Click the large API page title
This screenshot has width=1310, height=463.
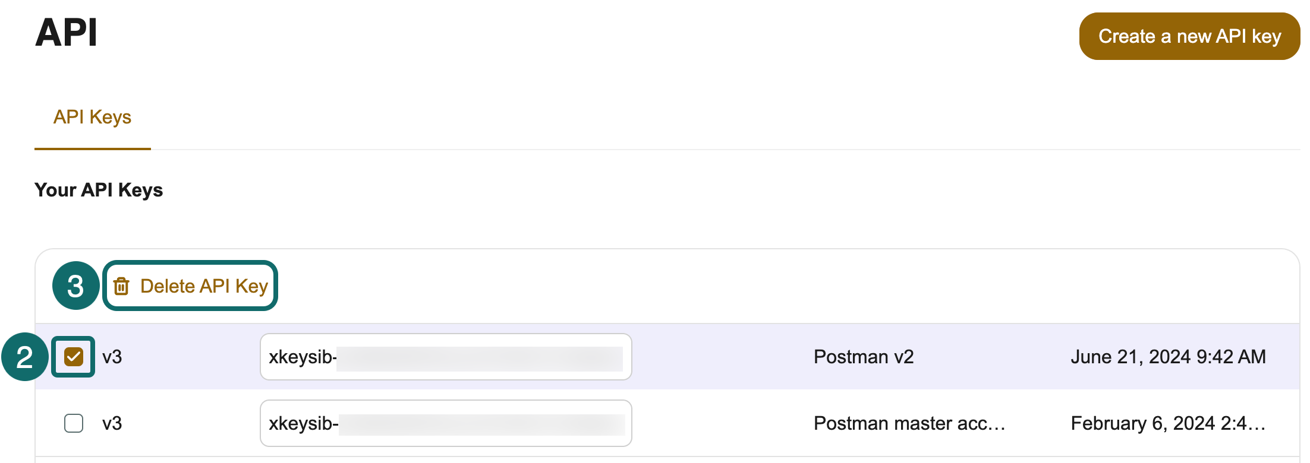(x=66, y=33)
